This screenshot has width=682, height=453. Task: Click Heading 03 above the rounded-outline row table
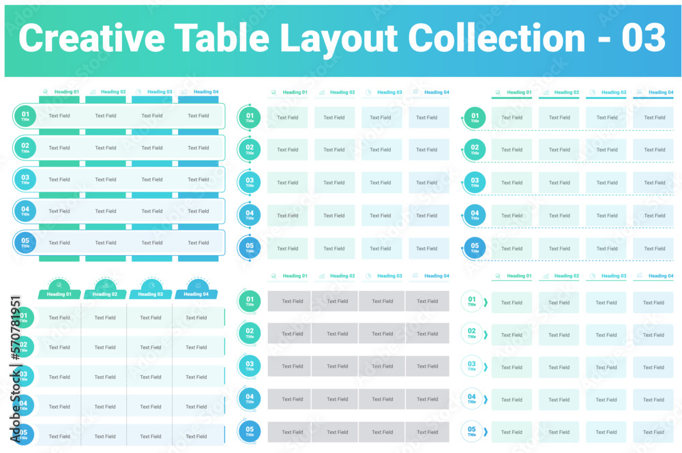point(160,92)
